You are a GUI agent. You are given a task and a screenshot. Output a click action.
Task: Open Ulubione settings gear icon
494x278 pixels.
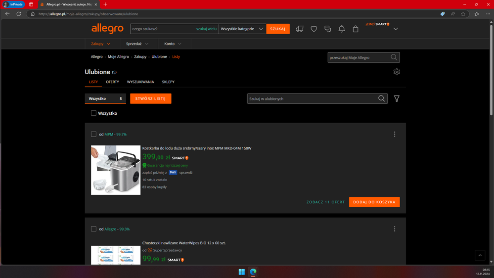point(397,72)
